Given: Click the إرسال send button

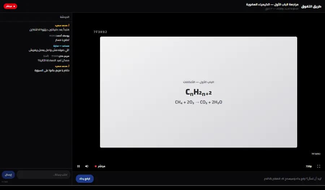Looking at the screenshot, I should [x=8, y=175].
